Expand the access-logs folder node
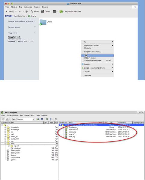This screenshot has width=145, height=180. click(x=5, y=130)
